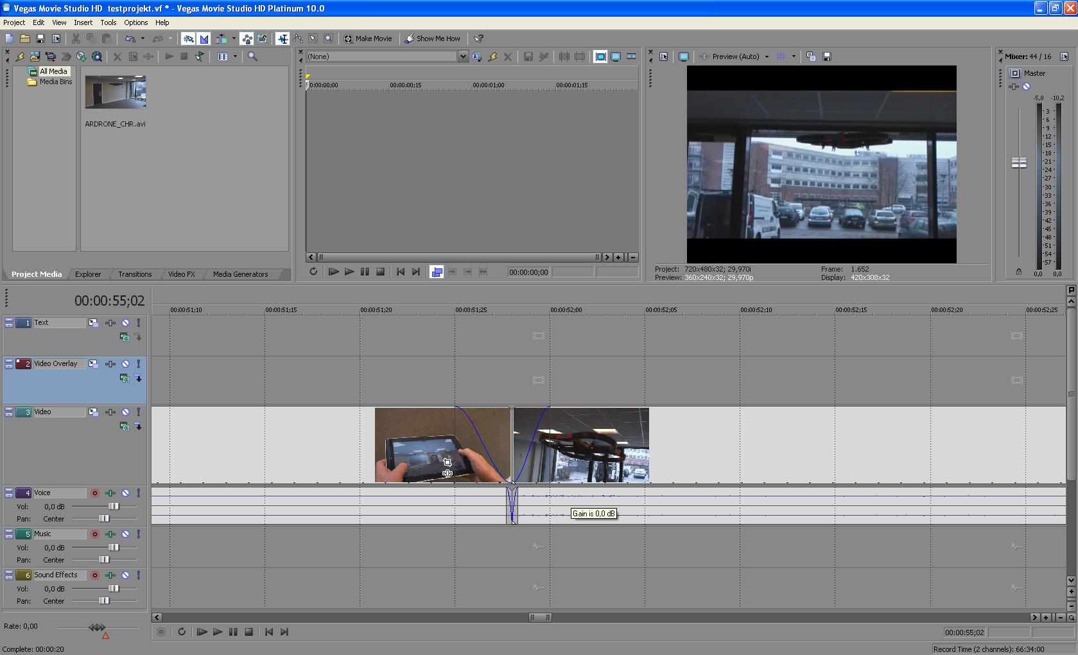Open Track FX on the Music track
1078x655 pixels.
(110, 534)
